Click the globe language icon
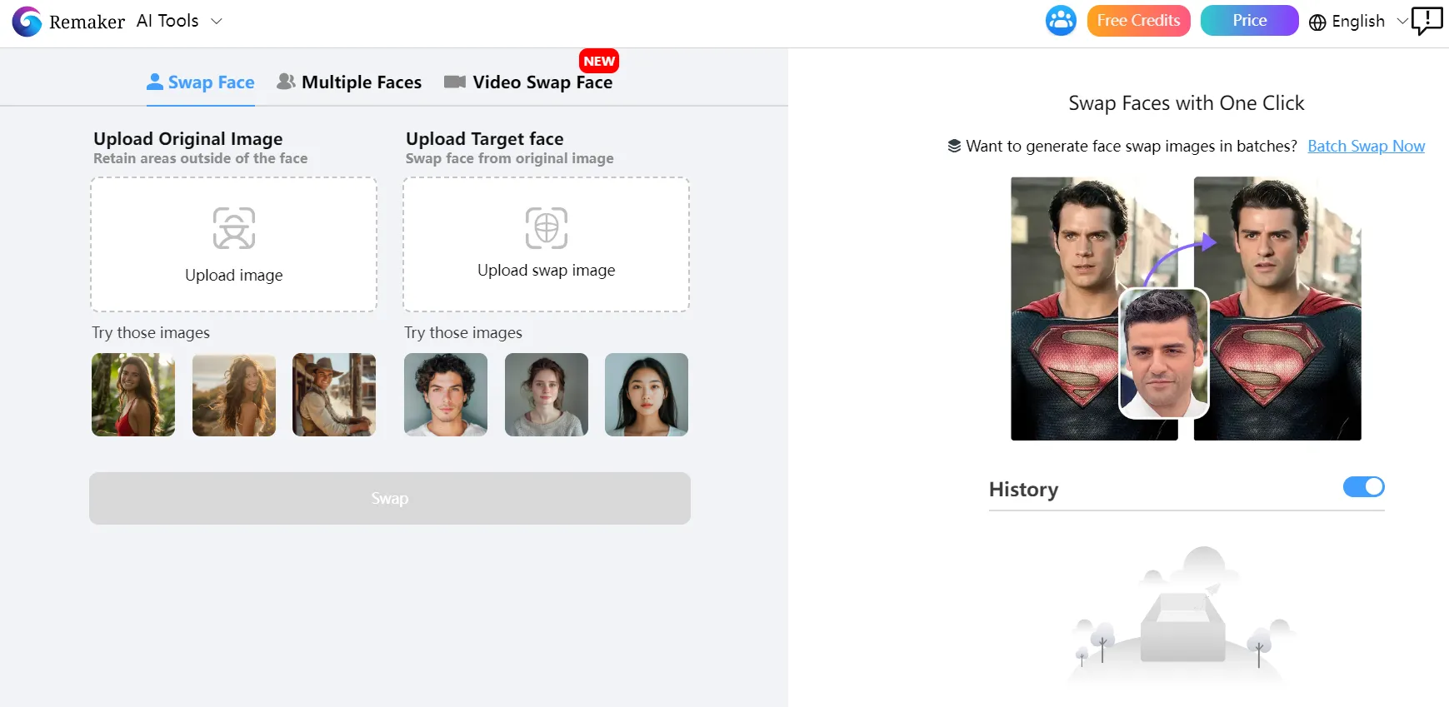Image resolution: width=1449 pixels, height=707 pixels. (x=1317, y=22)
